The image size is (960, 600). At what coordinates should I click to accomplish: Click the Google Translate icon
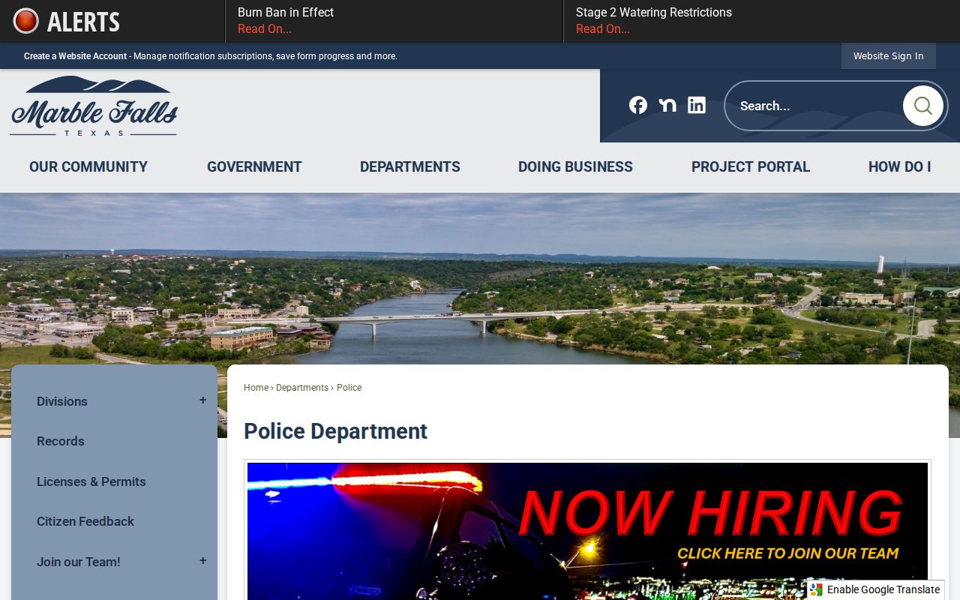[816, 589]
